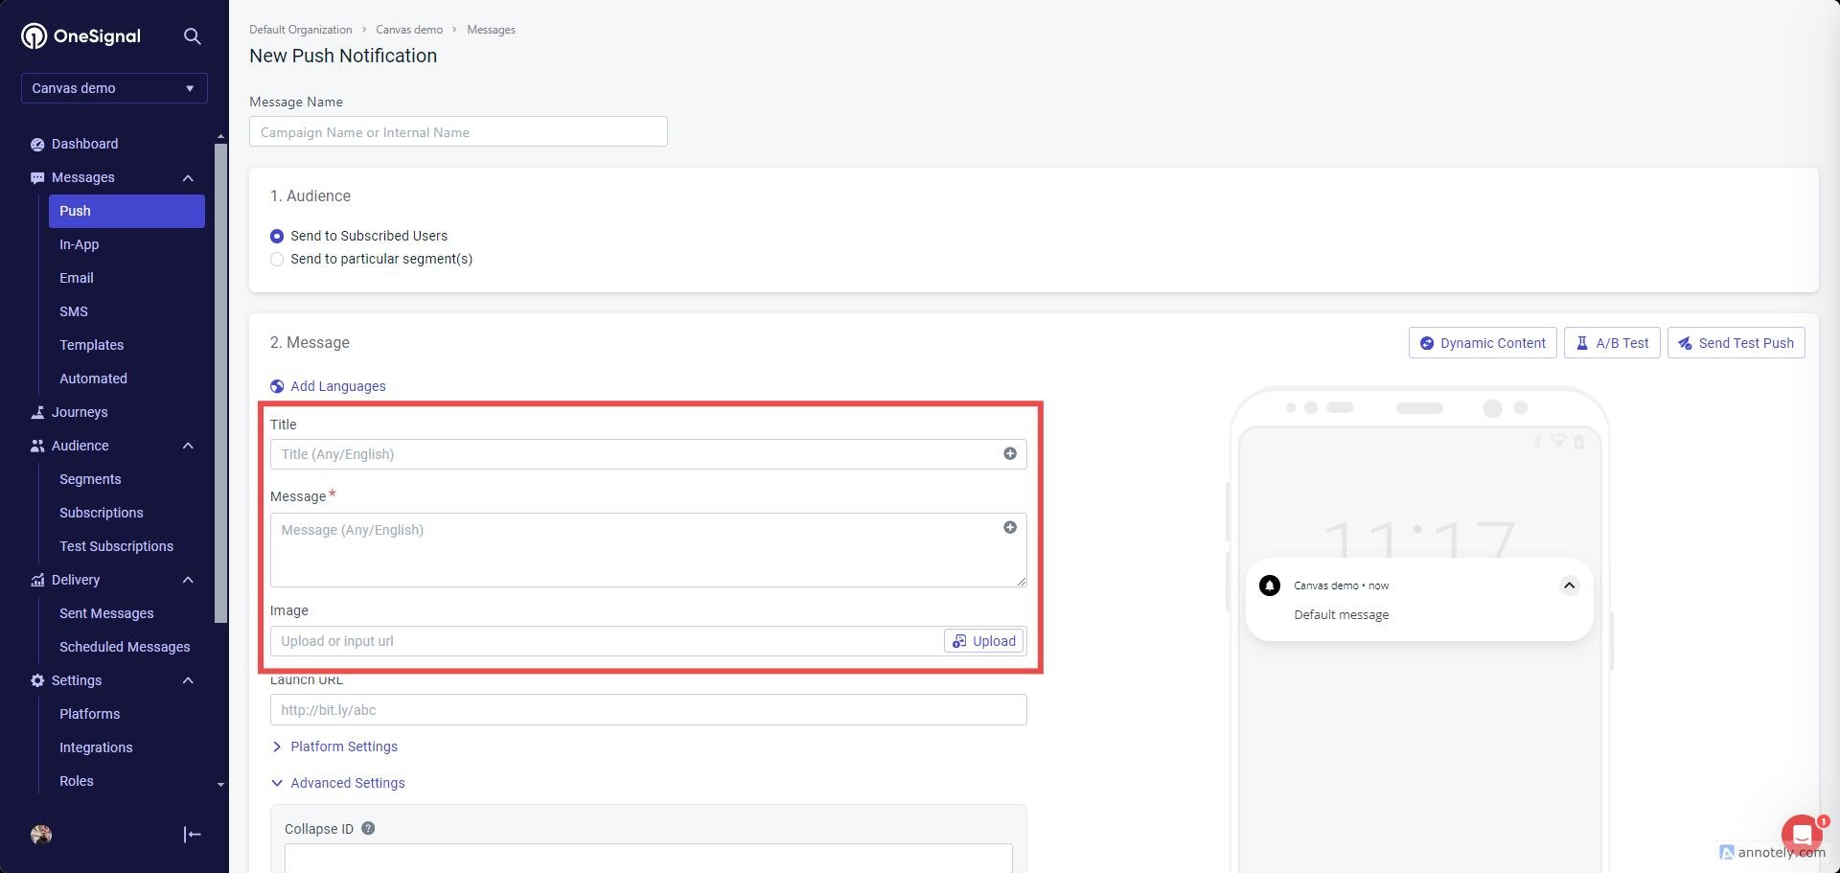Select Send to particular segment(s) option

[x=277, y=259]
